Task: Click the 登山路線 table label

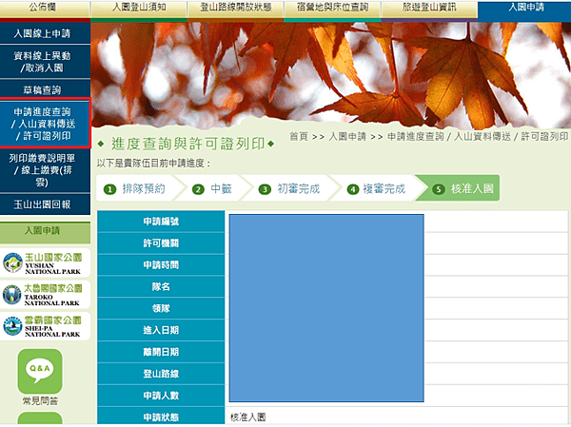Action: [x=161, y=374]
